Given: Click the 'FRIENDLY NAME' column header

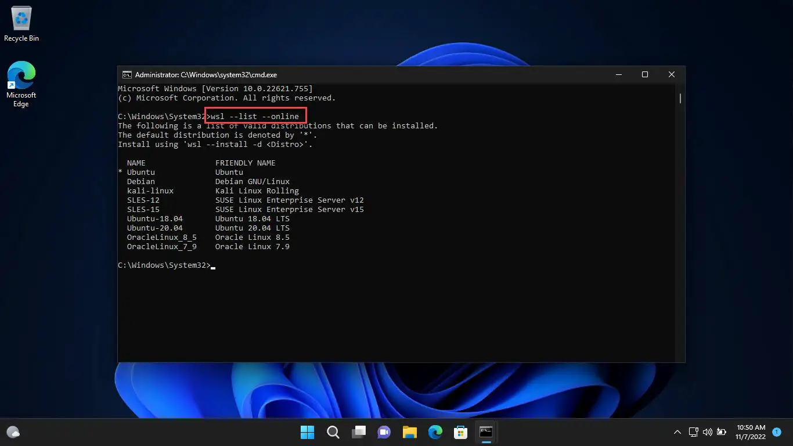Looking at the screenshot, I should tap(246, 163).
